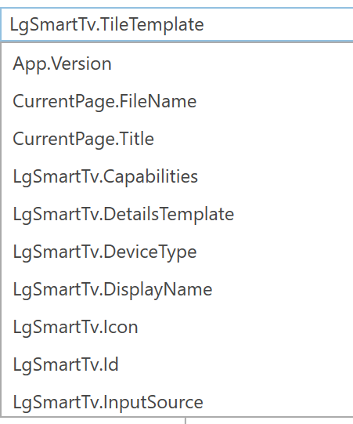Pick LgSmartTv.DisplayName from the list

tap(177, 289)
